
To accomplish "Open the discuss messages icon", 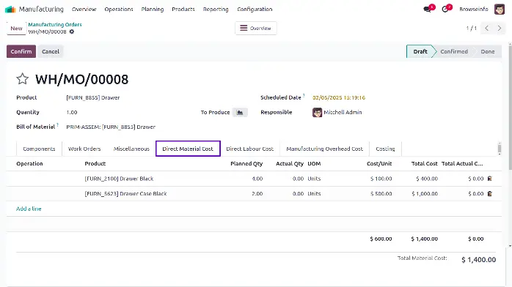I will (x=427, y=9).
